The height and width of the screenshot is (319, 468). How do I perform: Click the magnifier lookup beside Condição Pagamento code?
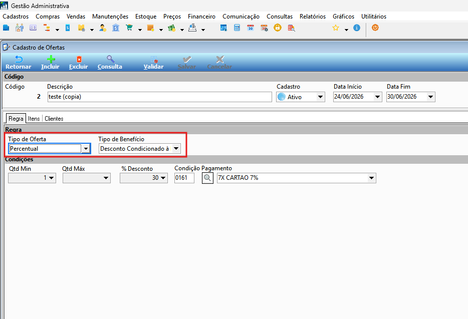[207, 178]
